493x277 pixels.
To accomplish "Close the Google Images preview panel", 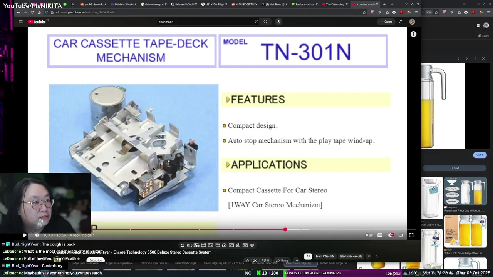I will [483, 58].
